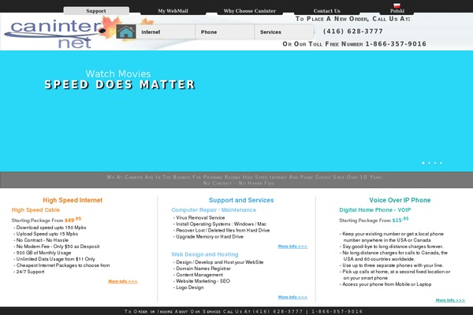
Task: Open the Internet menu
Action: coord(166,32)
